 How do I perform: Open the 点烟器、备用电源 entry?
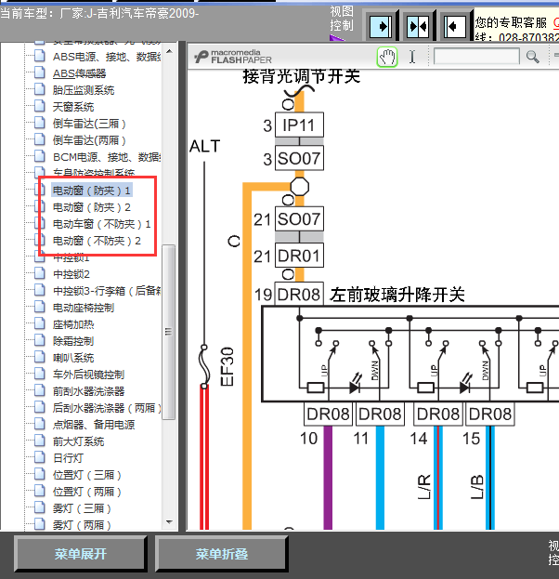pyautogui.click(x=94, y=425)
